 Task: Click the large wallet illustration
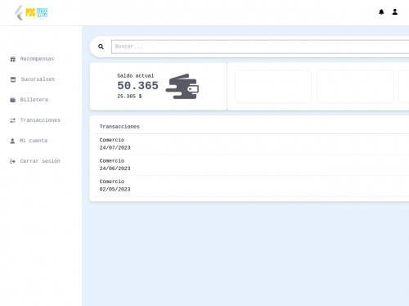click(182, 86)
